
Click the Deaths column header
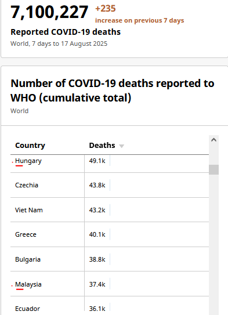click(x=102, y=145)
